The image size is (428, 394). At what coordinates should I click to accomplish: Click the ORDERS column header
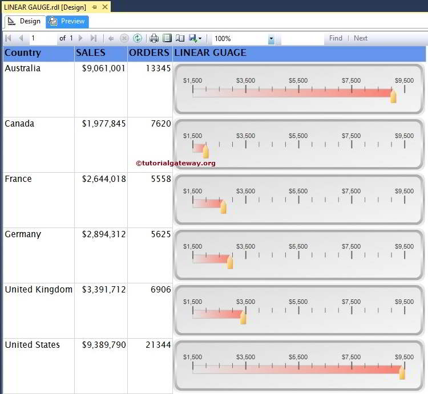click(x=150, y=53)
